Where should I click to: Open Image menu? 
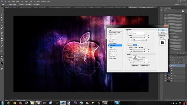tap(13, 1)
